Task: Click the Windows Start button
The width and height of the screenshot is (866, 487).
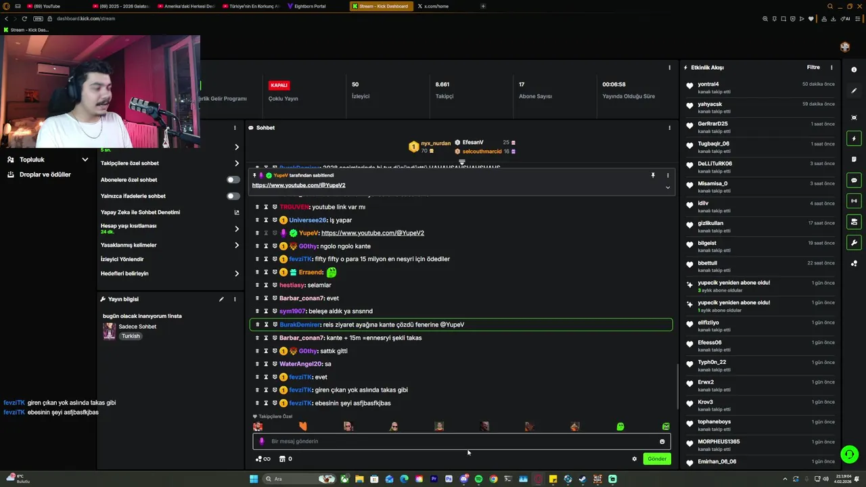Action: 254,479
